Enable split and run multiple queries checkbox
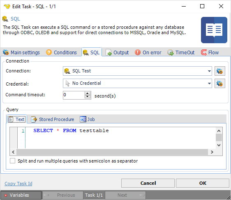The width and height of the screenshot is (231, 200). tap(12, 161)
